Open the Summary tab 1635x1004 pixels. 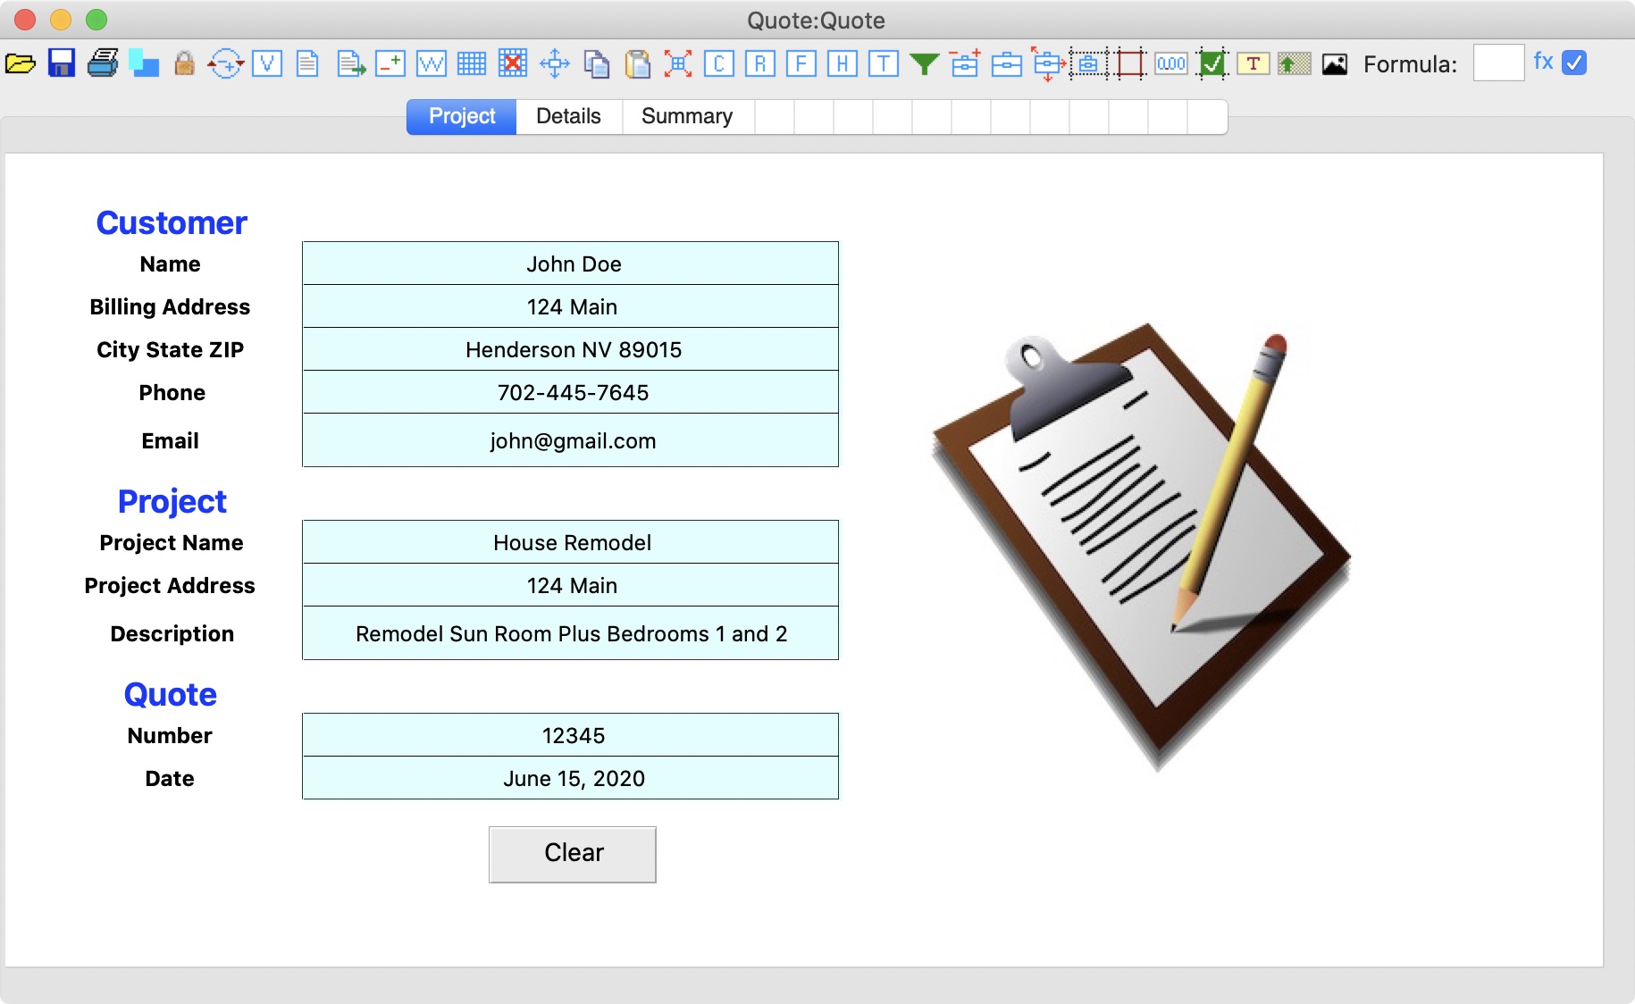click(687, 116)
